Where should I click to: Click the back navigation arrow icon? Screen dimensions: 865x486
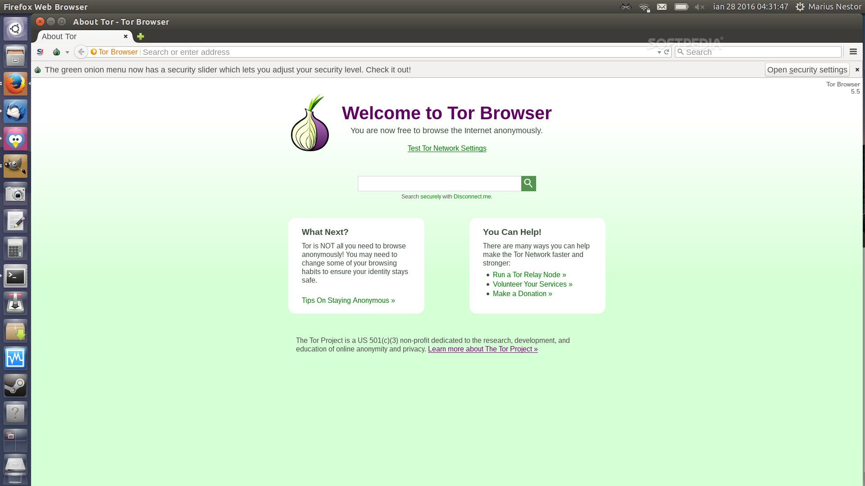pyautogui.click(x=80, y=52)
